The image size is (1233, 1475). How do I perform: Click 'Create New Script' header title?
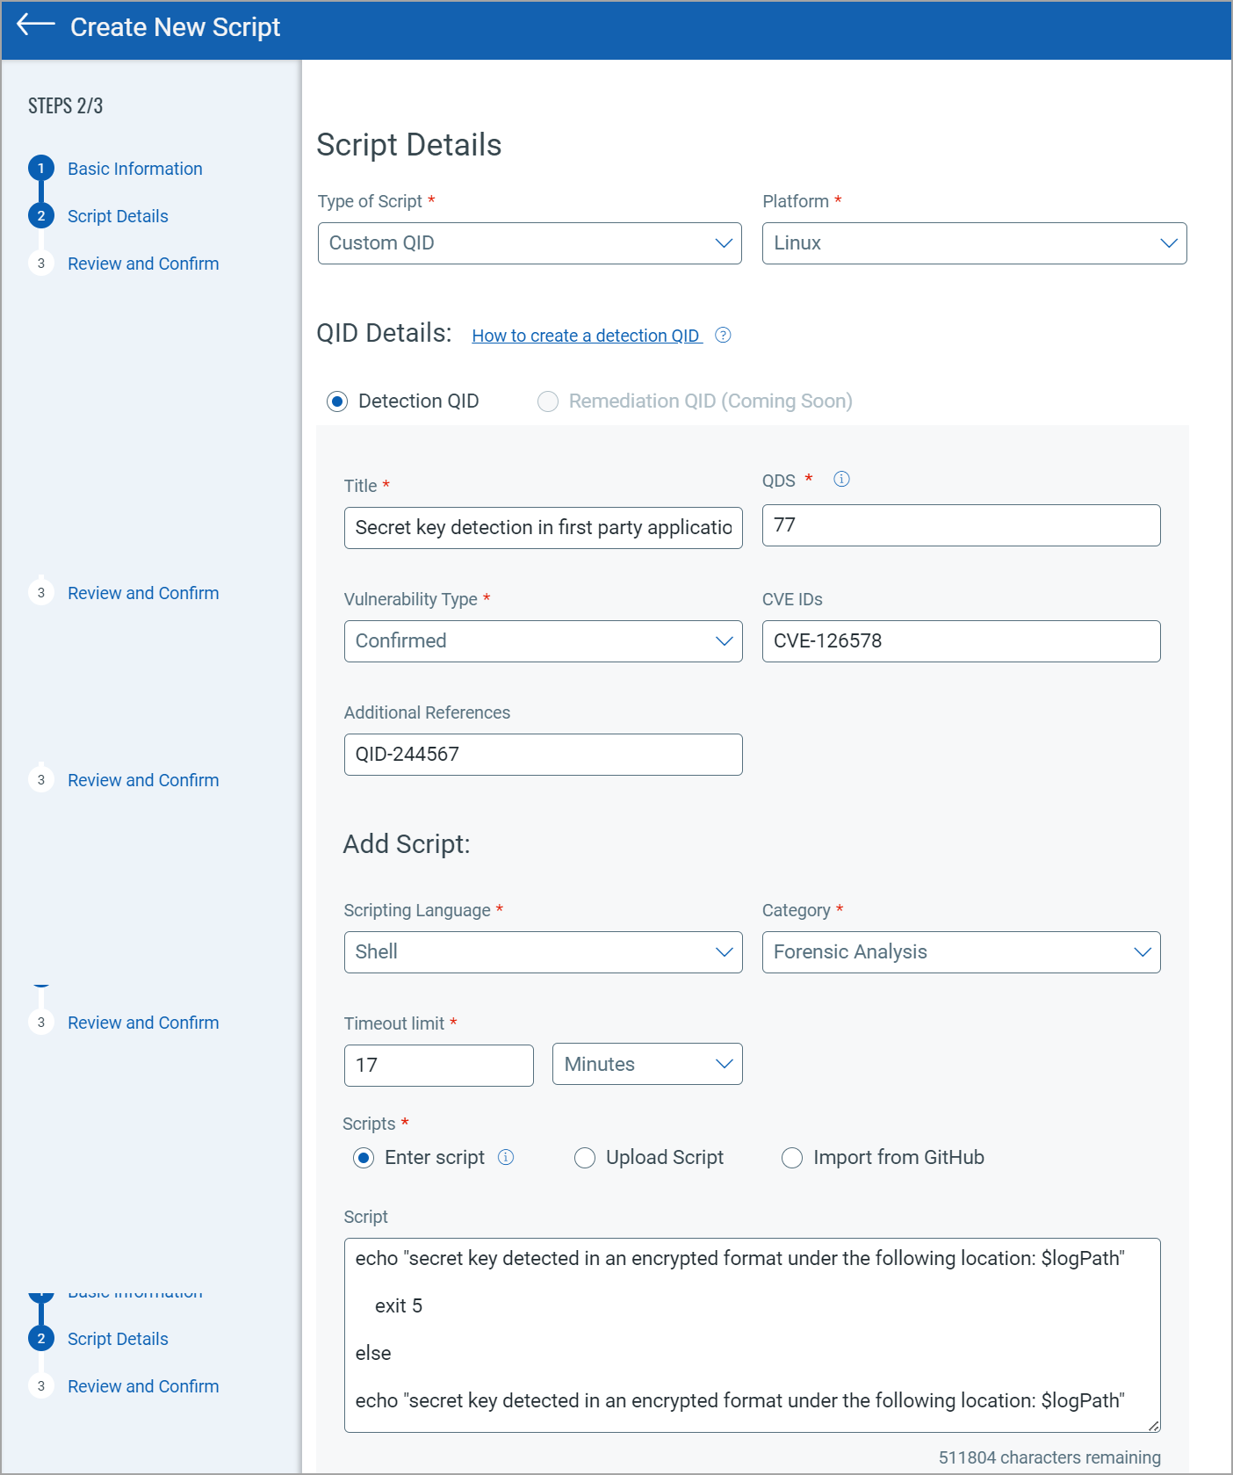[x=175, y=27]
